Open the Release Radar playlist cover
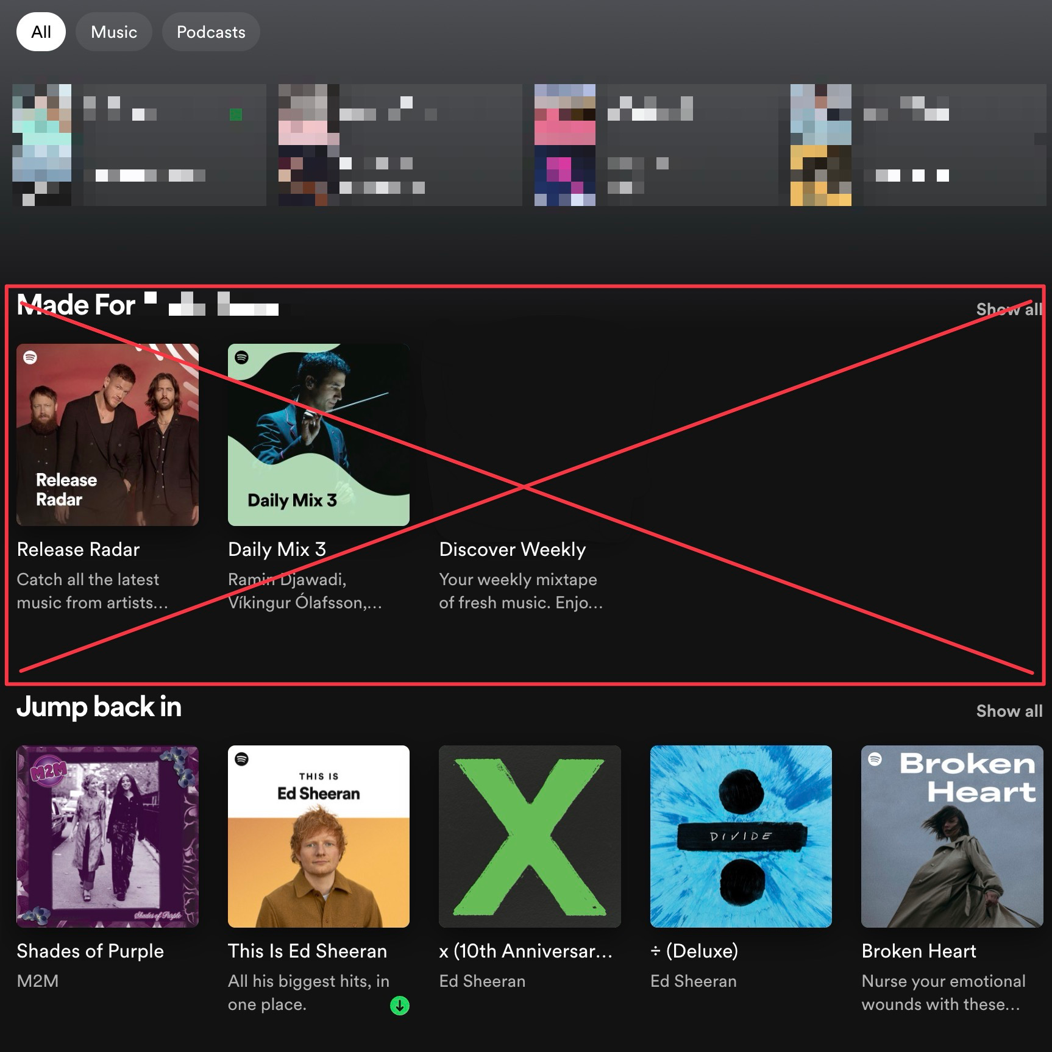 [x=107, y=435]
